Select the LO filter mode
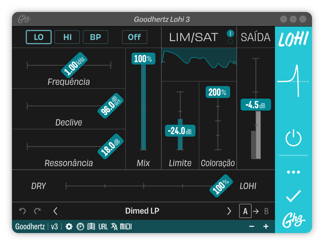This screenshot has width=324, height=245. 39,37
